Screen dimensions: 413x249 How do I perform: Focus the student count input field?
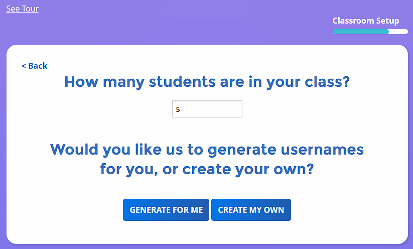point(207,109)
